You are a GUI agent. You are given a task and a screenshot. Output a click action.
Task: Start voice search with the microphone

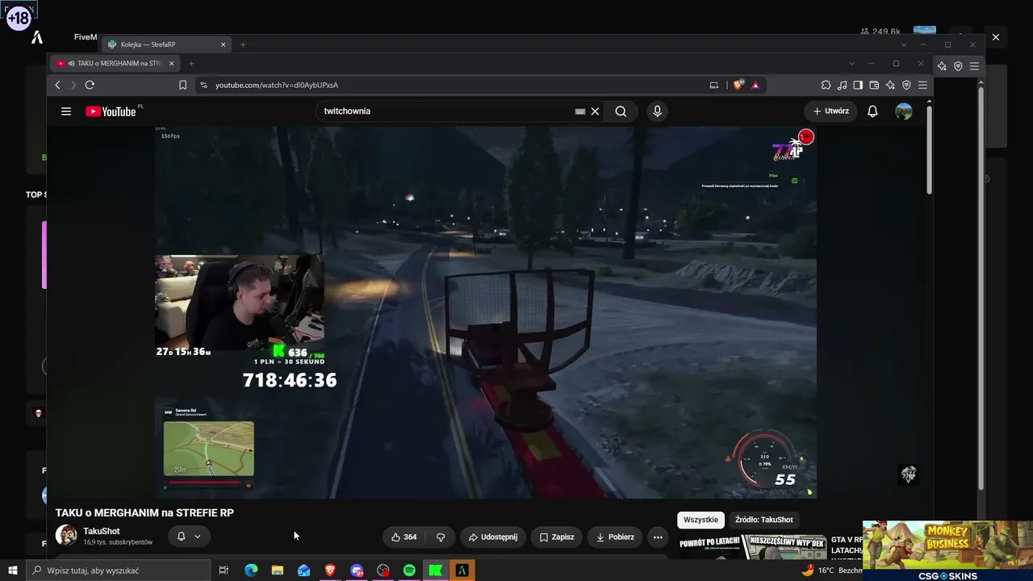[x=657, y=111]
